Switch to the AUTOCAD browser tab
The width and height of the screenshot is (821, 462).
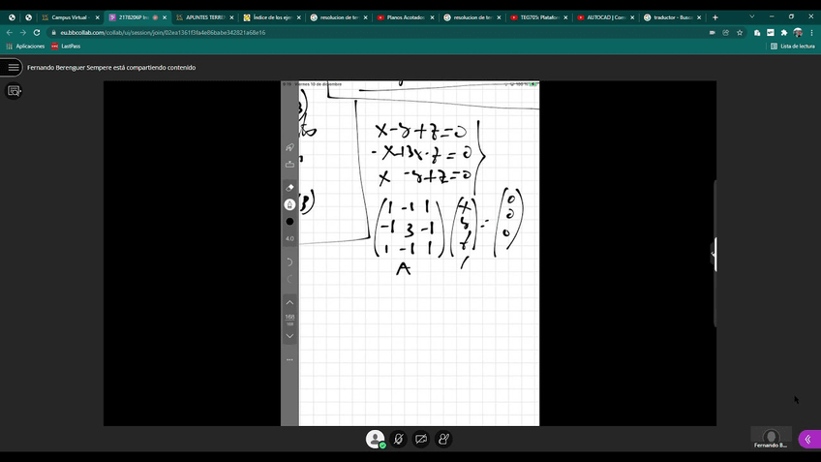[x=605, y=17]
